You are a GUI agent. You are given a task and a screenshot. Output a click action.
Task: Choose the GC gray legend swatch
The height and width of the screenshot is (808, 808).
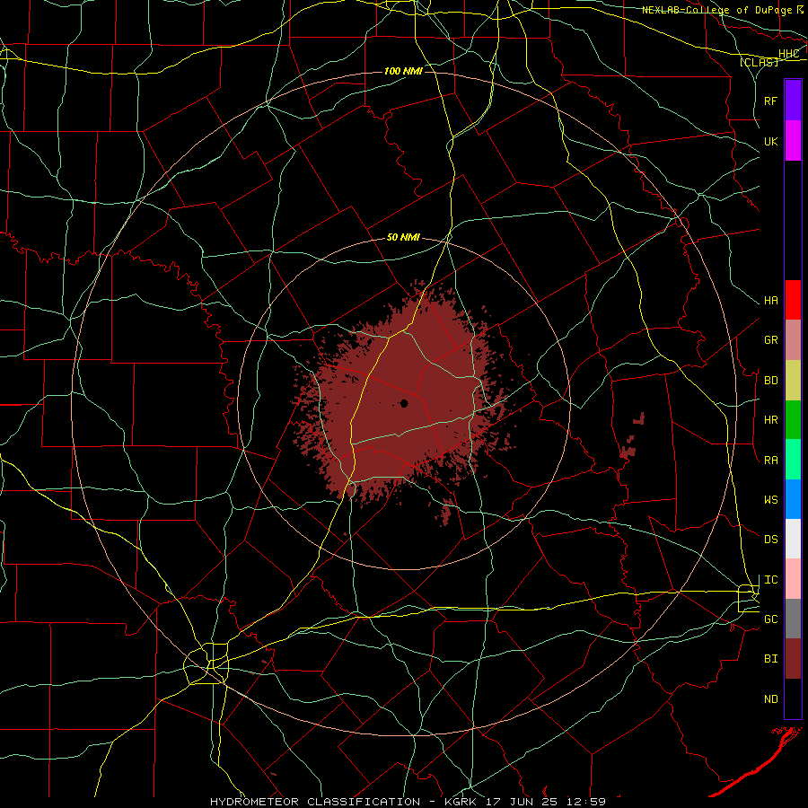pyautogui.click(x=793, y=619)
